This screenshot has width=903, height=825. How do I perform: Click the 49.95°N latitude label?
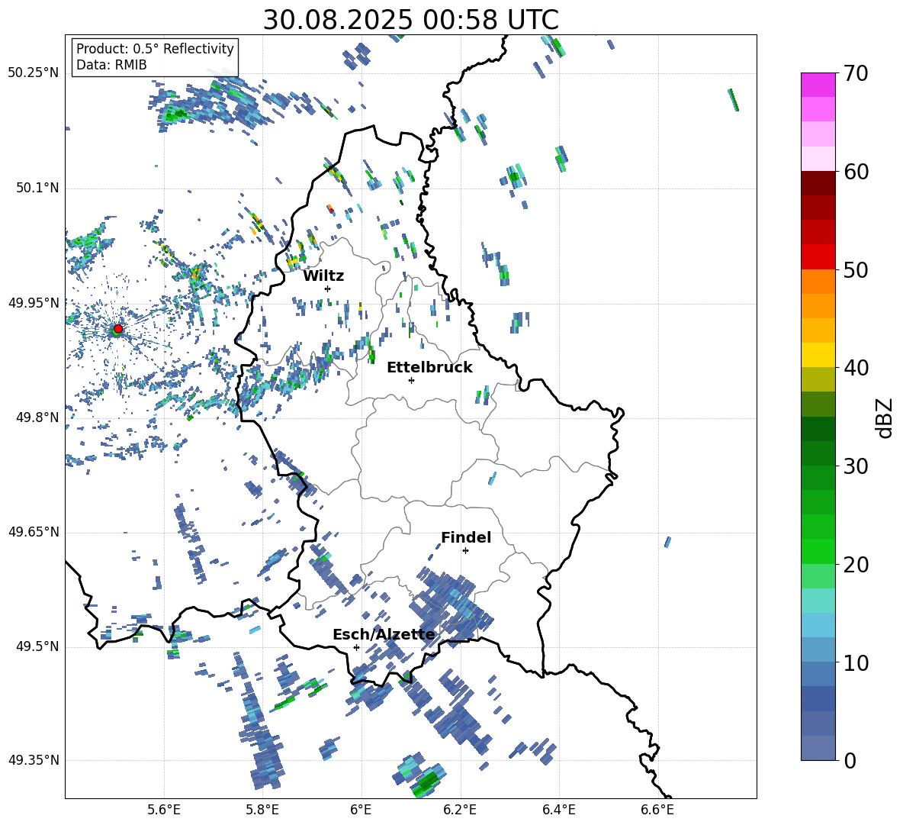coord(34,302)
